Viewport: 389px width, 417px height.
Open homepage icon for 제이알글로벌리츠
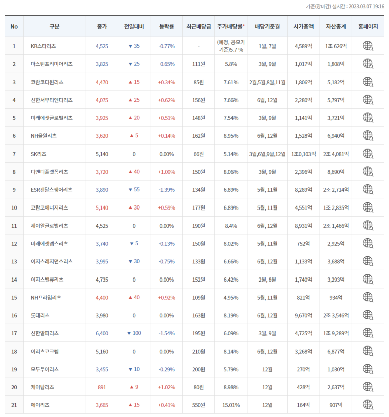[x=368, y=226]
